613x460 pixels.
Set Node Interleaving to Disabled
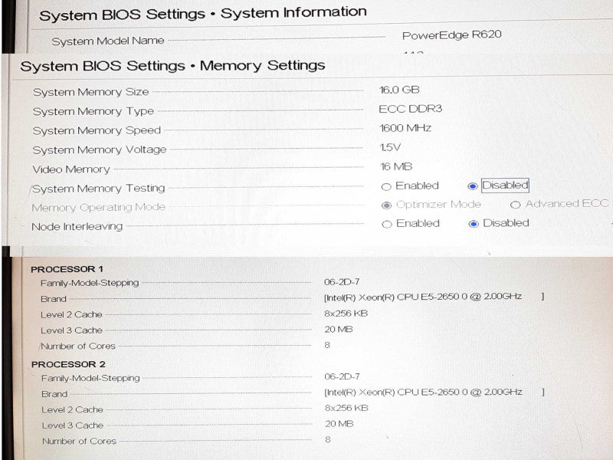[x=474, y=224]
